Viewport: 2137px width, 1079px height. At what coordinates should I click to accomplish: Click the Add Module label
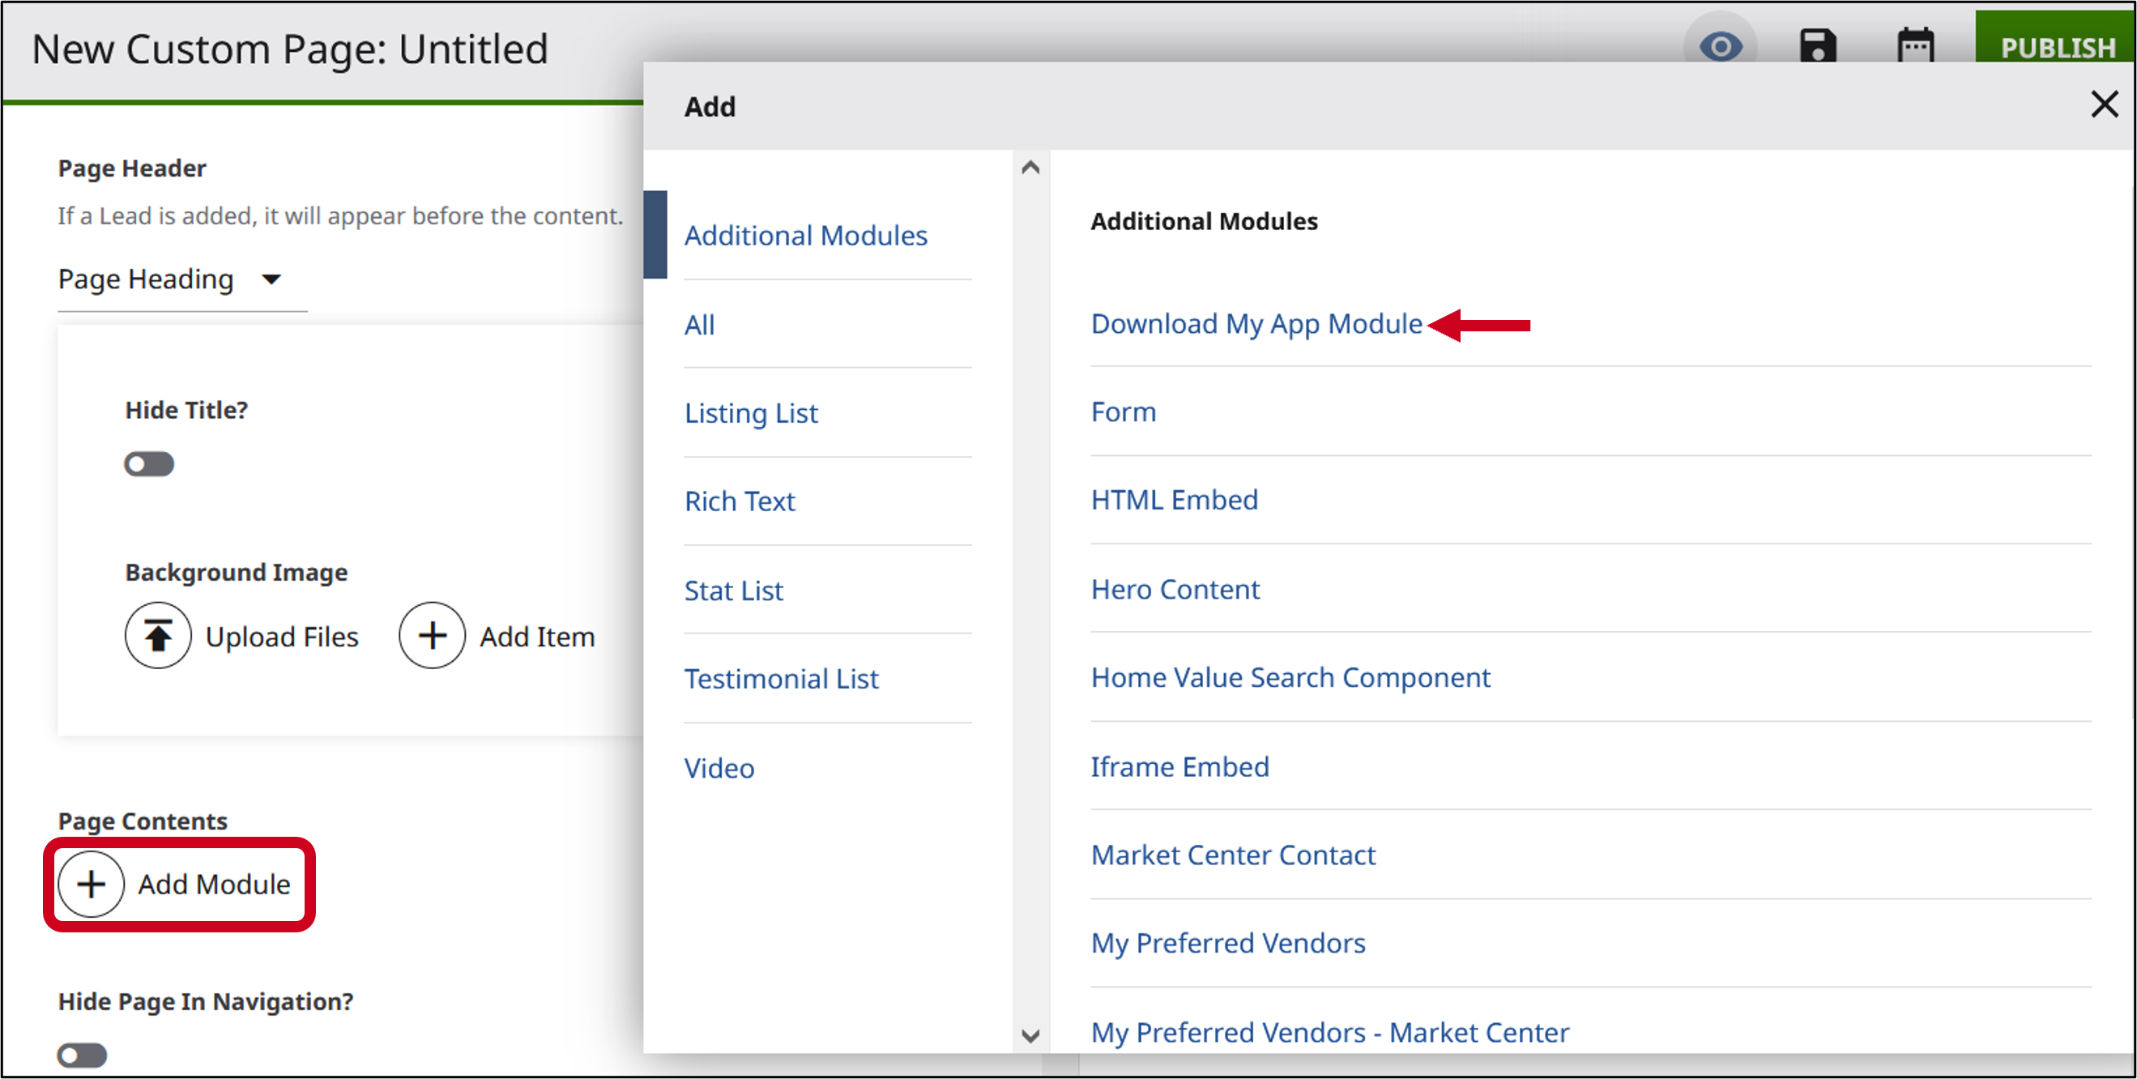coord(214,885)
